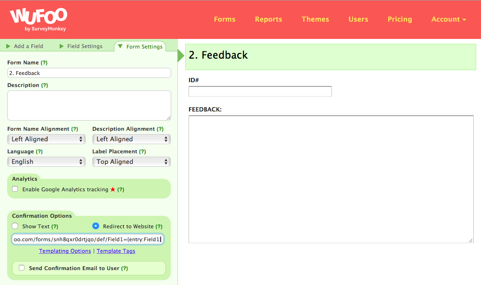Open help for Label Placement
The width and height of the screenshot is (481, 285).
point(142,152)
